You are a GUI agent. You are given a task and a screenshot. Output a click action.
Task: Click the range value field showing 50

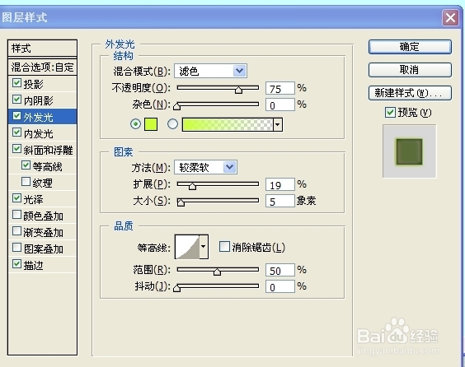point(280,270)
